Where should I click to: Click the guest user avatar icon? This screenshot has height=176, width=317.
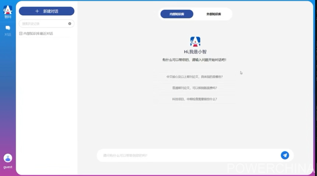pyautogui.click(x=8, y=158)
